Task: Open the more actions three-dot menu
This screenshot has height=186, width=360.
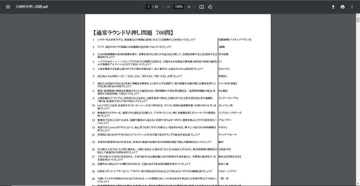Action: tap(352, 7)
